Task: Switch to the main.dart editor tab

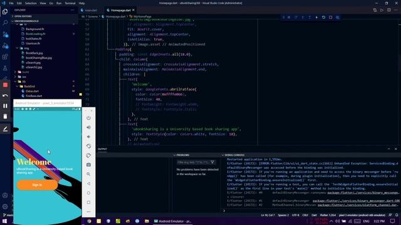Action: point(91,10)
